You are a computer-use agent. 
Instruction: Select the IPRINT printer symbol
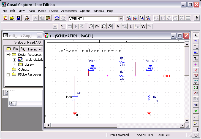click(x=92, y=68)
